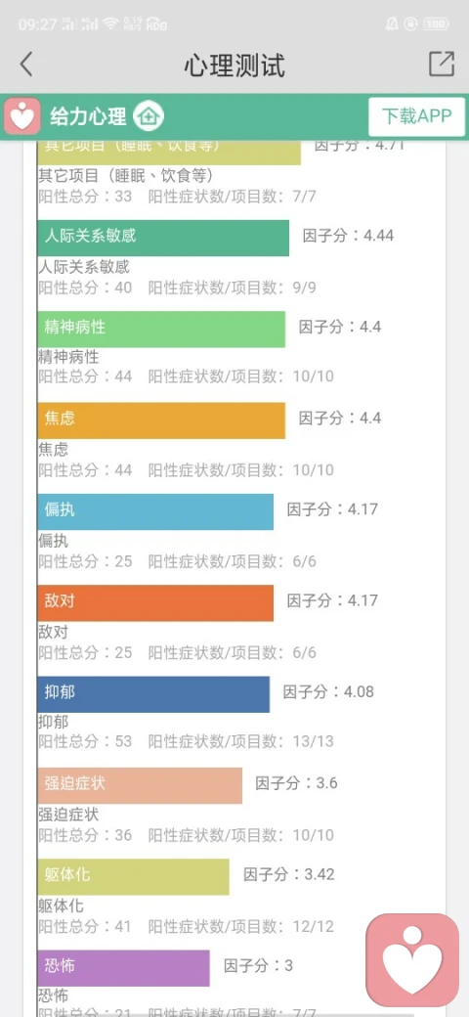Select the light green 精神病性 bar
This screenshot has width=469, height=1017.
coord(161,330)
